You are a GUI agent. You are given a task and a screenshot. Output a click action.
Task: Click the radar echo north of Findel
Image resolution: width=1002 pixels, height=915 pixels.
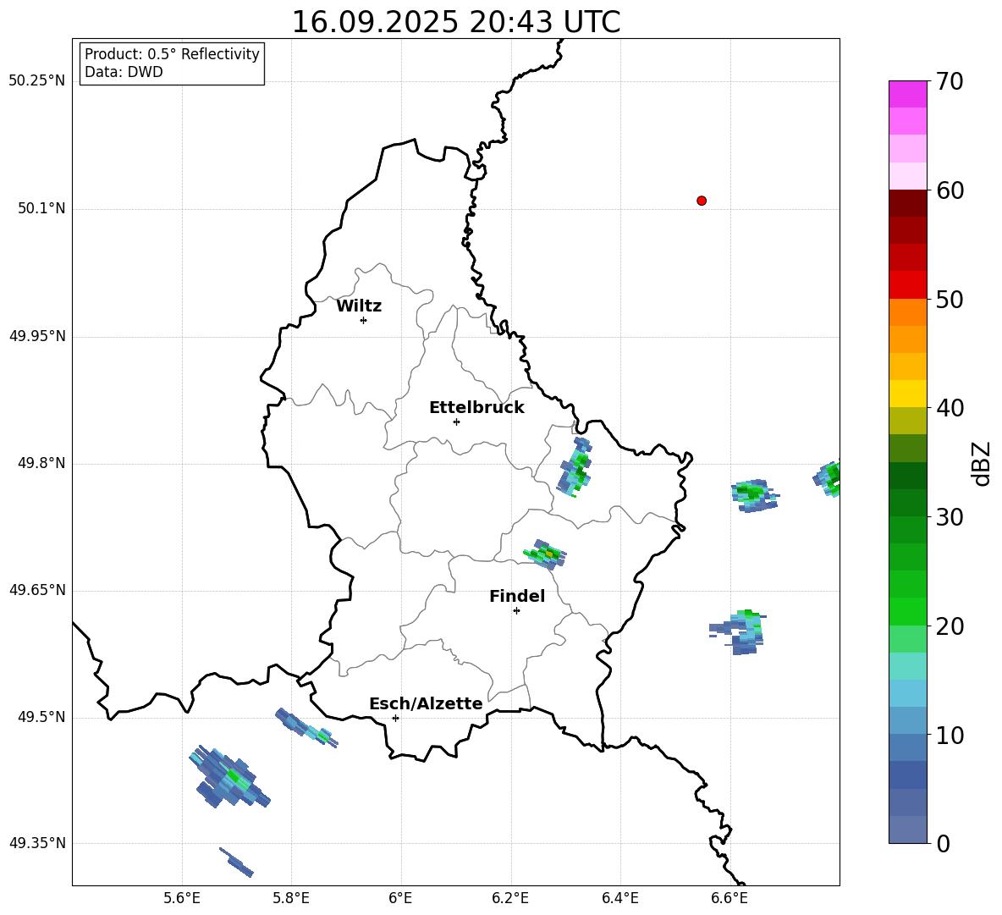click(545, 554)
